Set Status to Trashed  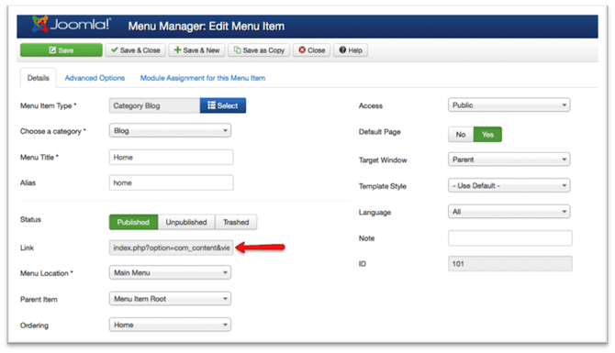click(236, 222)
